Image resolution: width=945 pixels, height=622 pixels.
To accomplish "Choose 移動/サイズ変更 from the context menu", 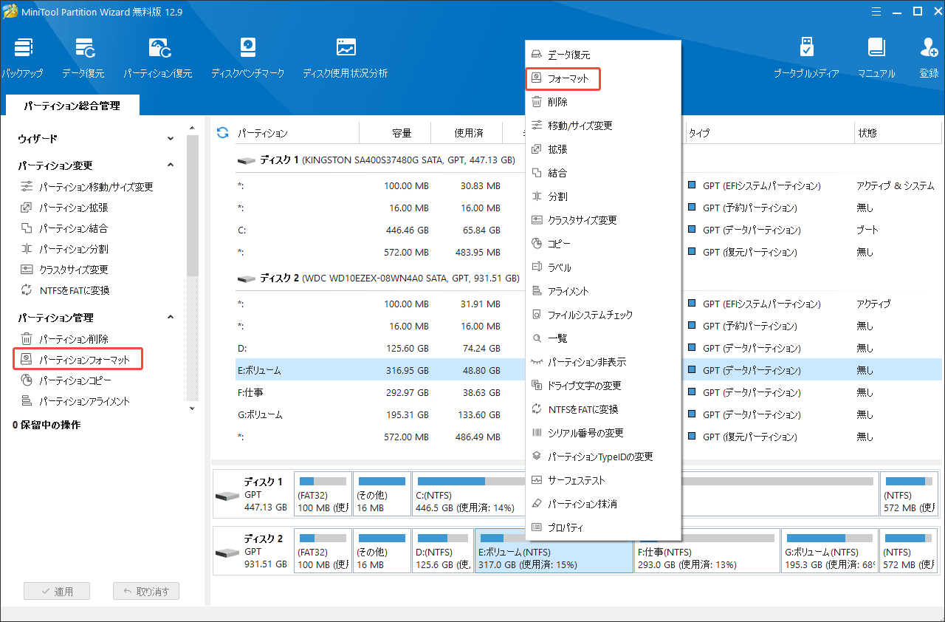I will point(602,126).
